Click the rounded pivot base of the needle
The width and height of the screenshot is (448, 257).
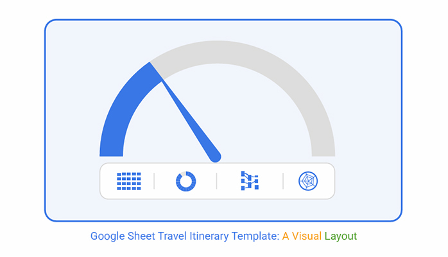[215, 157]
